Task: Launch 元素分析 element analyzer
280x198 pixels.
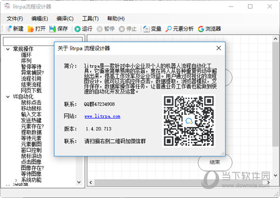Action: click(180, 29)
